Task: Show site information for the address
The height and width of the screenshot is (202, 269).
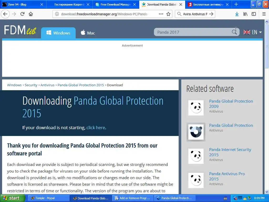Action: coord(57,14)
